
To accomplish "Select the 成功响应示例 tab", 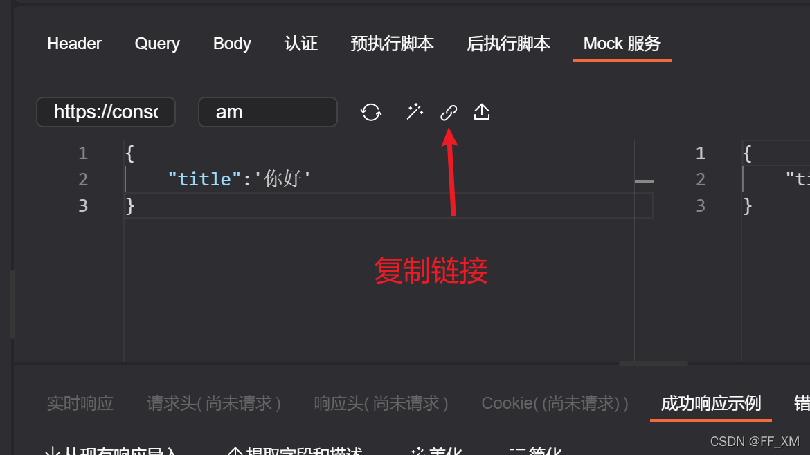I will point(711,403).
